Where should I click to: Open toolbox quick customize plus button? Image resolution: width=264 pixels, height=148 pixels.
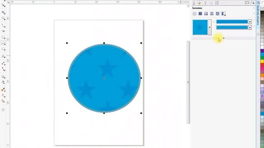coord(3,110)
